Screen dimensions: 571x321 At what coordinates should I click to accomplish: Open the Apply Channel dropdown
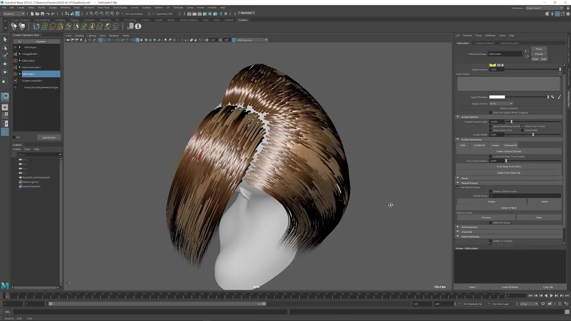[x=501, y=103]
